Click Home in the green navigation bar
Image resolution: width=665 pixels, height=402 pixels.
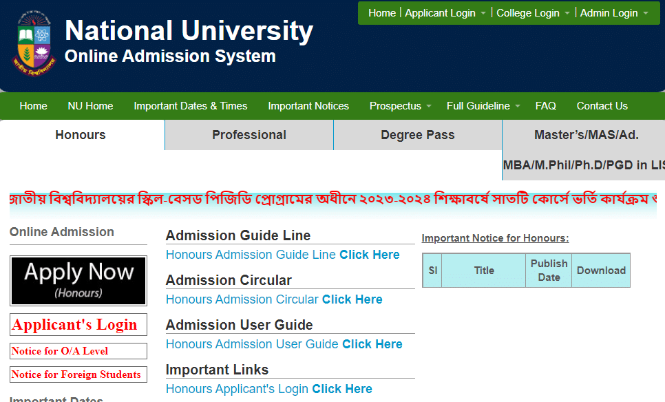[x=33, y=106]
